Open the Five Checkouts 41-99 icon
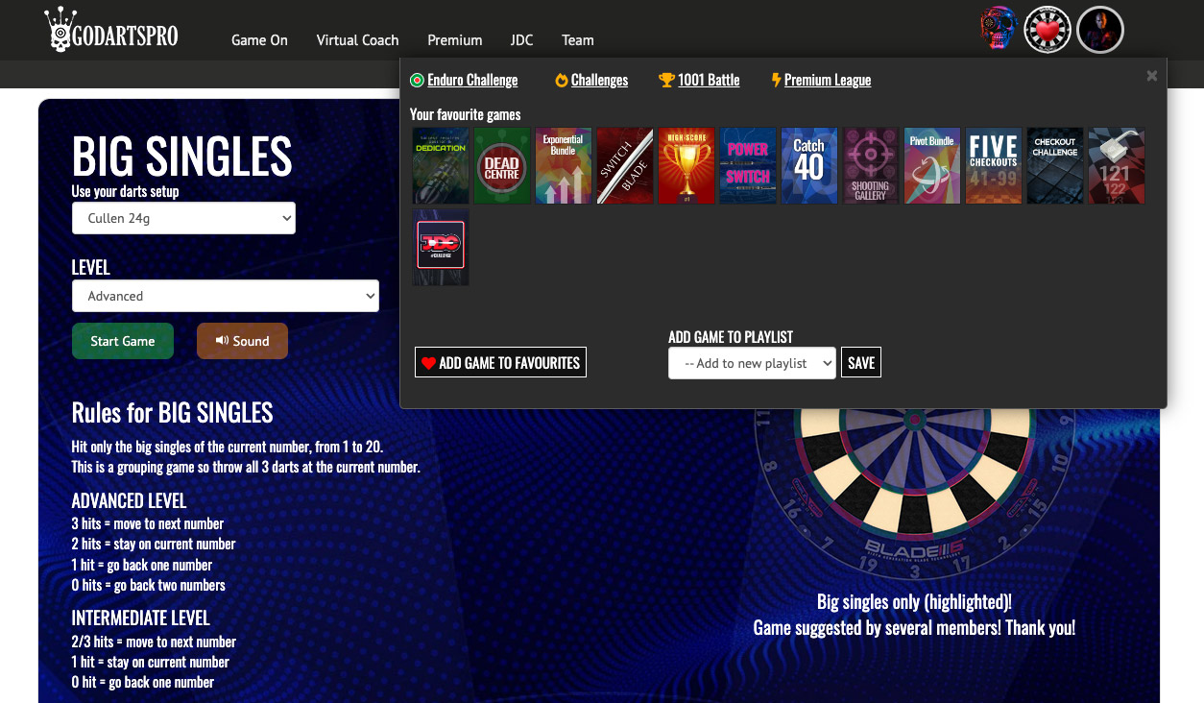Screen dimensions: 1204x703 coord(993,165)
